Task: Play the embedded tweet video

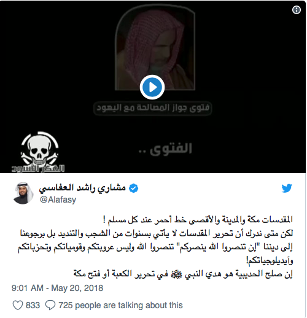Action: tap(152, 87)
